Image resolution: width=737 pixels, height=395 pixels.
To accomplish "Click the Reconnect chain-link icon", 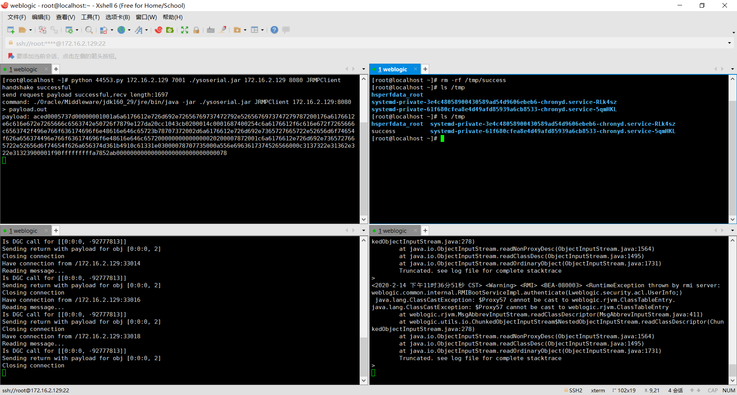I will click(x=54, y=30).
